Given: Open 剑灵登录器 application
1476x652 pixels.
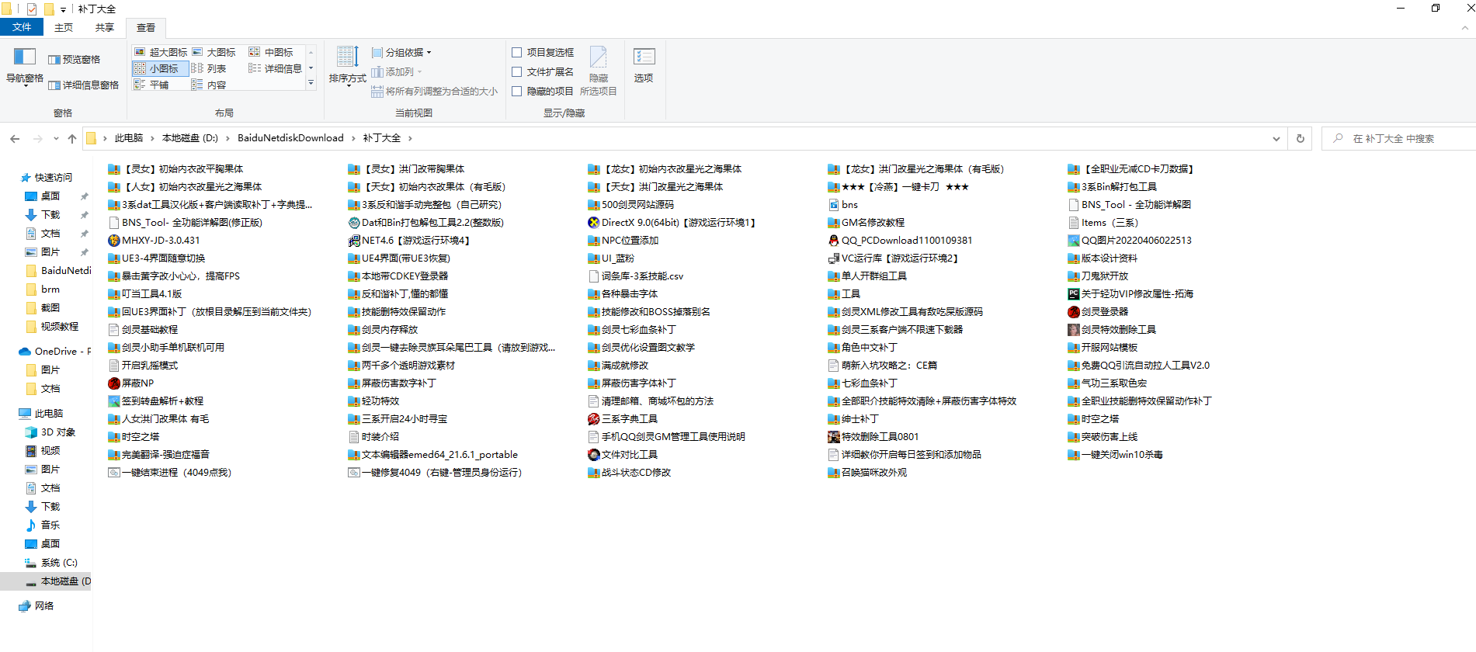Looking at the screenshot, I should pos(1098,312).
